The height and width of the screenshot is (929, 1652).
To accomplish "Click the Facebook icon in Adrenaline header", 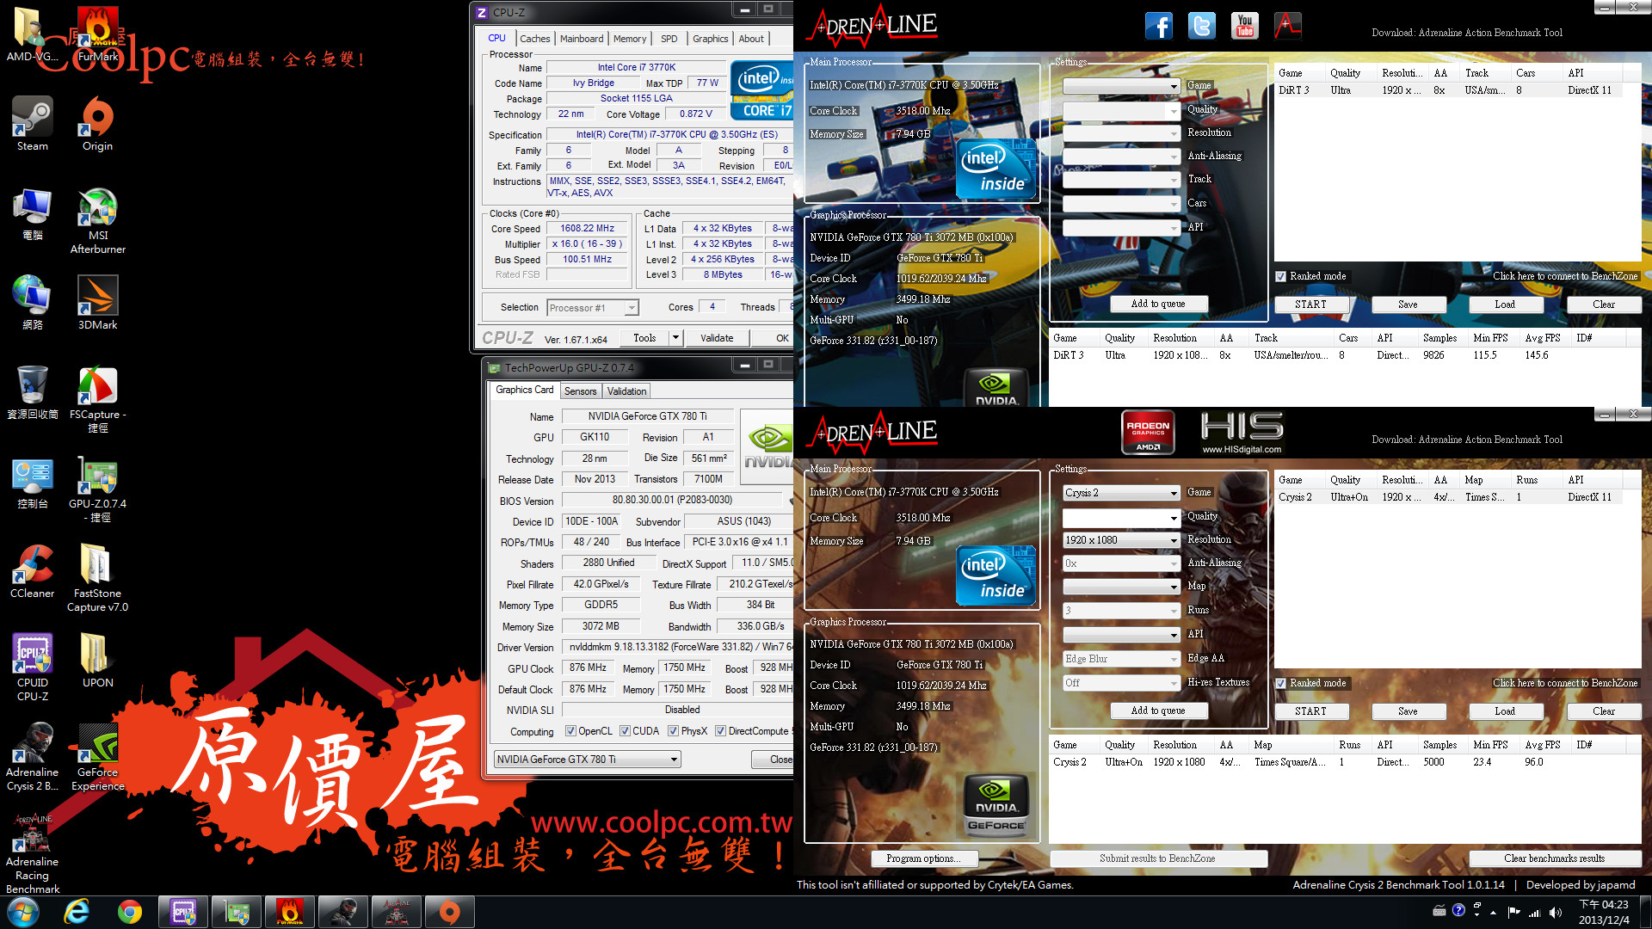I will (1159, 26).
